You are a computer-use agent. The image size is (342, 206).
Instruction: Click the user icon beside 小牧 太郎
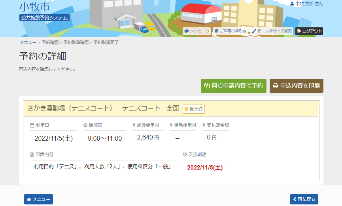click(292, 4)
